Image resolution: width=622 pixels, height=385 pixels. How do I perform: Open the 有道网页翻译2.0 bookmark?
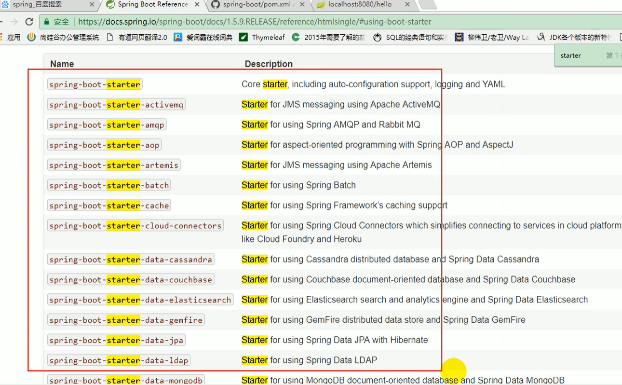tap(136, 37)
